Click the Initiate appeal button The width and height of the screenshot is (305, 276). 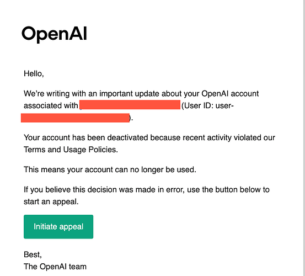[58, 226]
